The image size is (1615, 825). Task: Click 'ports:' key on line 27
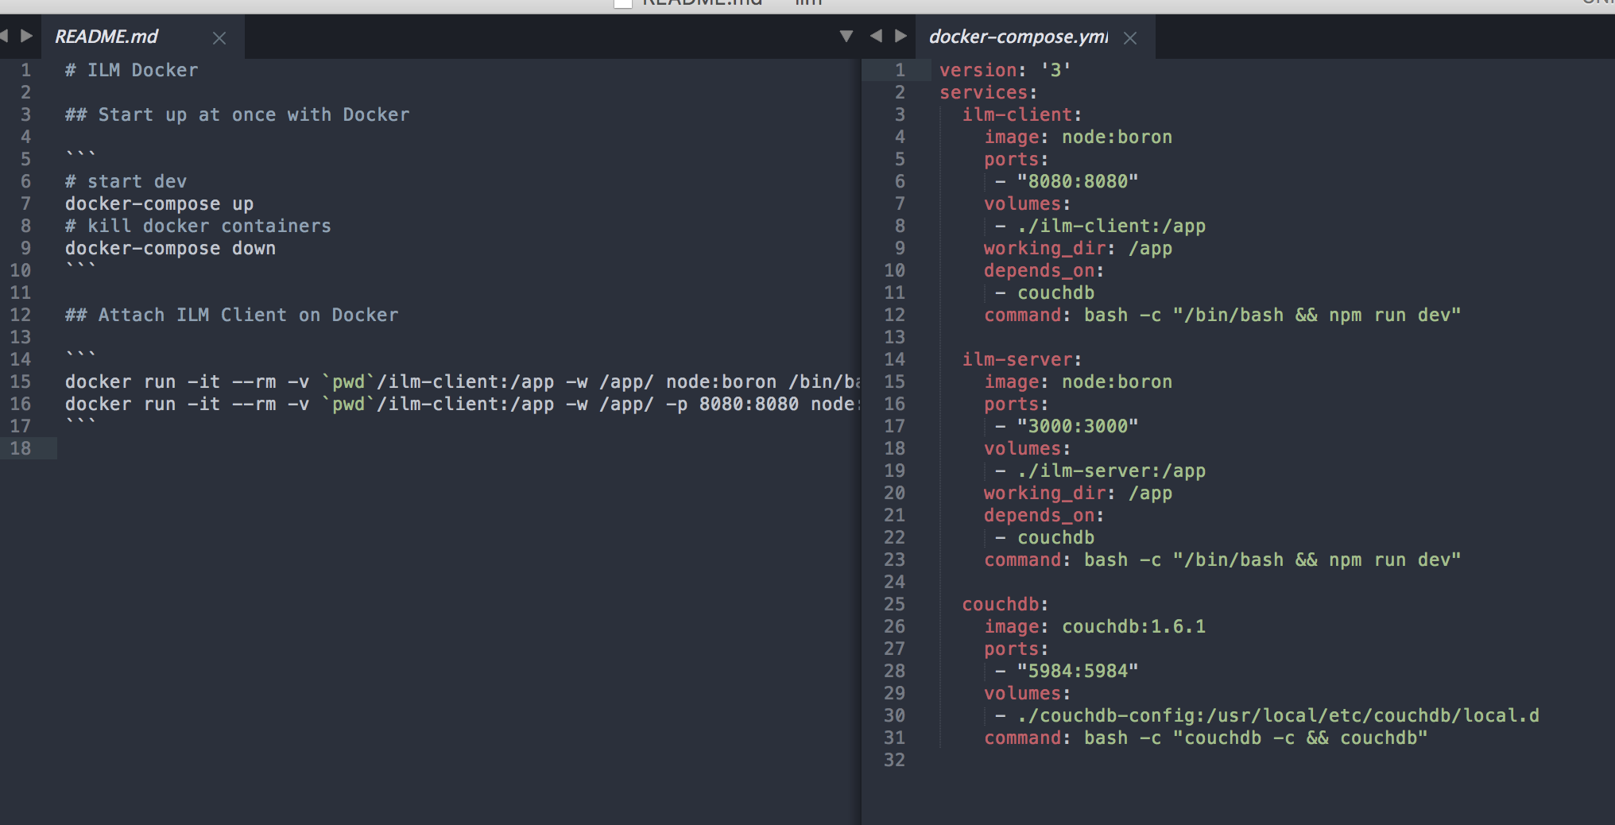(x=1016, y=649)
